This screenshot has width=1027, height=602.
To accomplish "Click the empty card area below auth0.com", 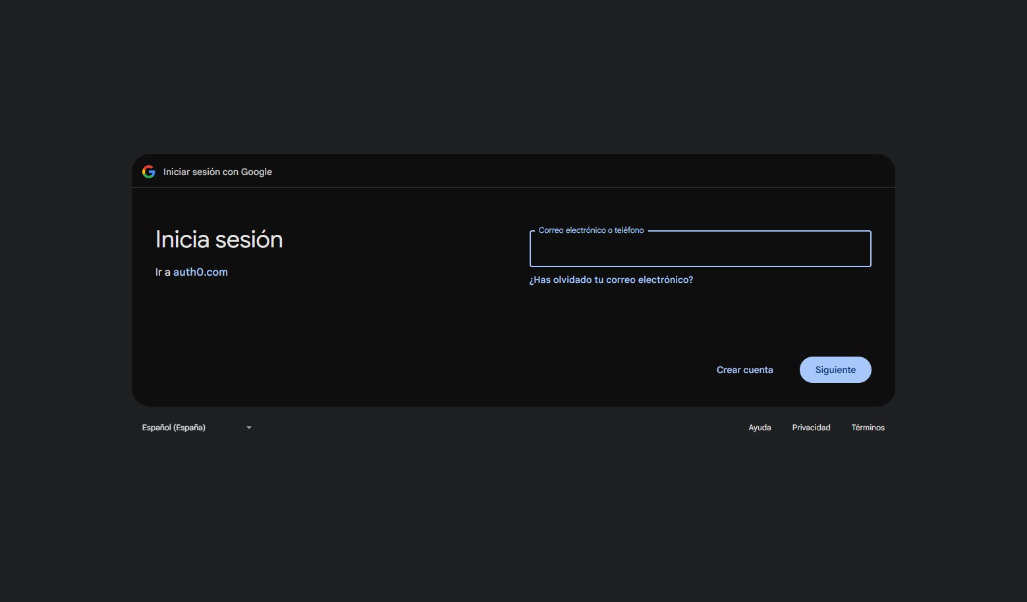I will pos(296,342).
